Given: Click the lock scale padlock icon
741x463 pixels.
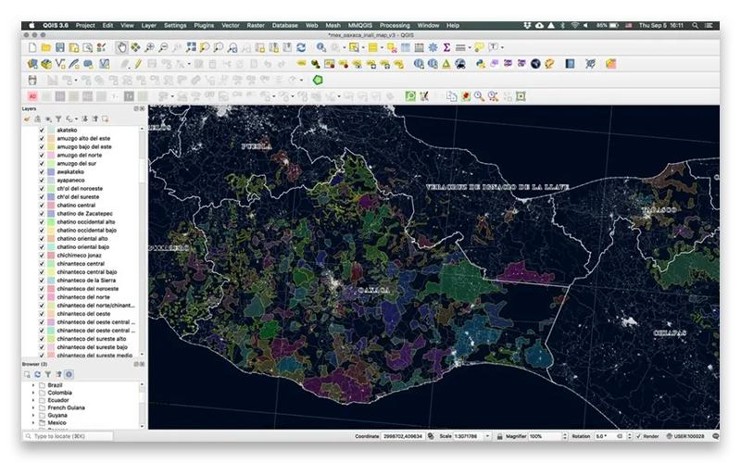Looking at the screenshot, I should tap(499, 436).
